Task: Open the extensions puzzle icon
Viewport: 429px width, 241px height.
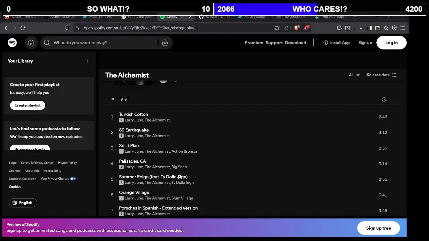Action: pyautogui.click(x=339, y=28)
